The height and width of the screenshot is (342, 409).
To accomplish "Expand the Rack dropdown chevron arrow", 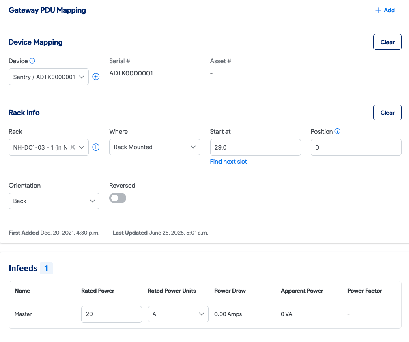I will pyautogui.click(x=82, y=147).
